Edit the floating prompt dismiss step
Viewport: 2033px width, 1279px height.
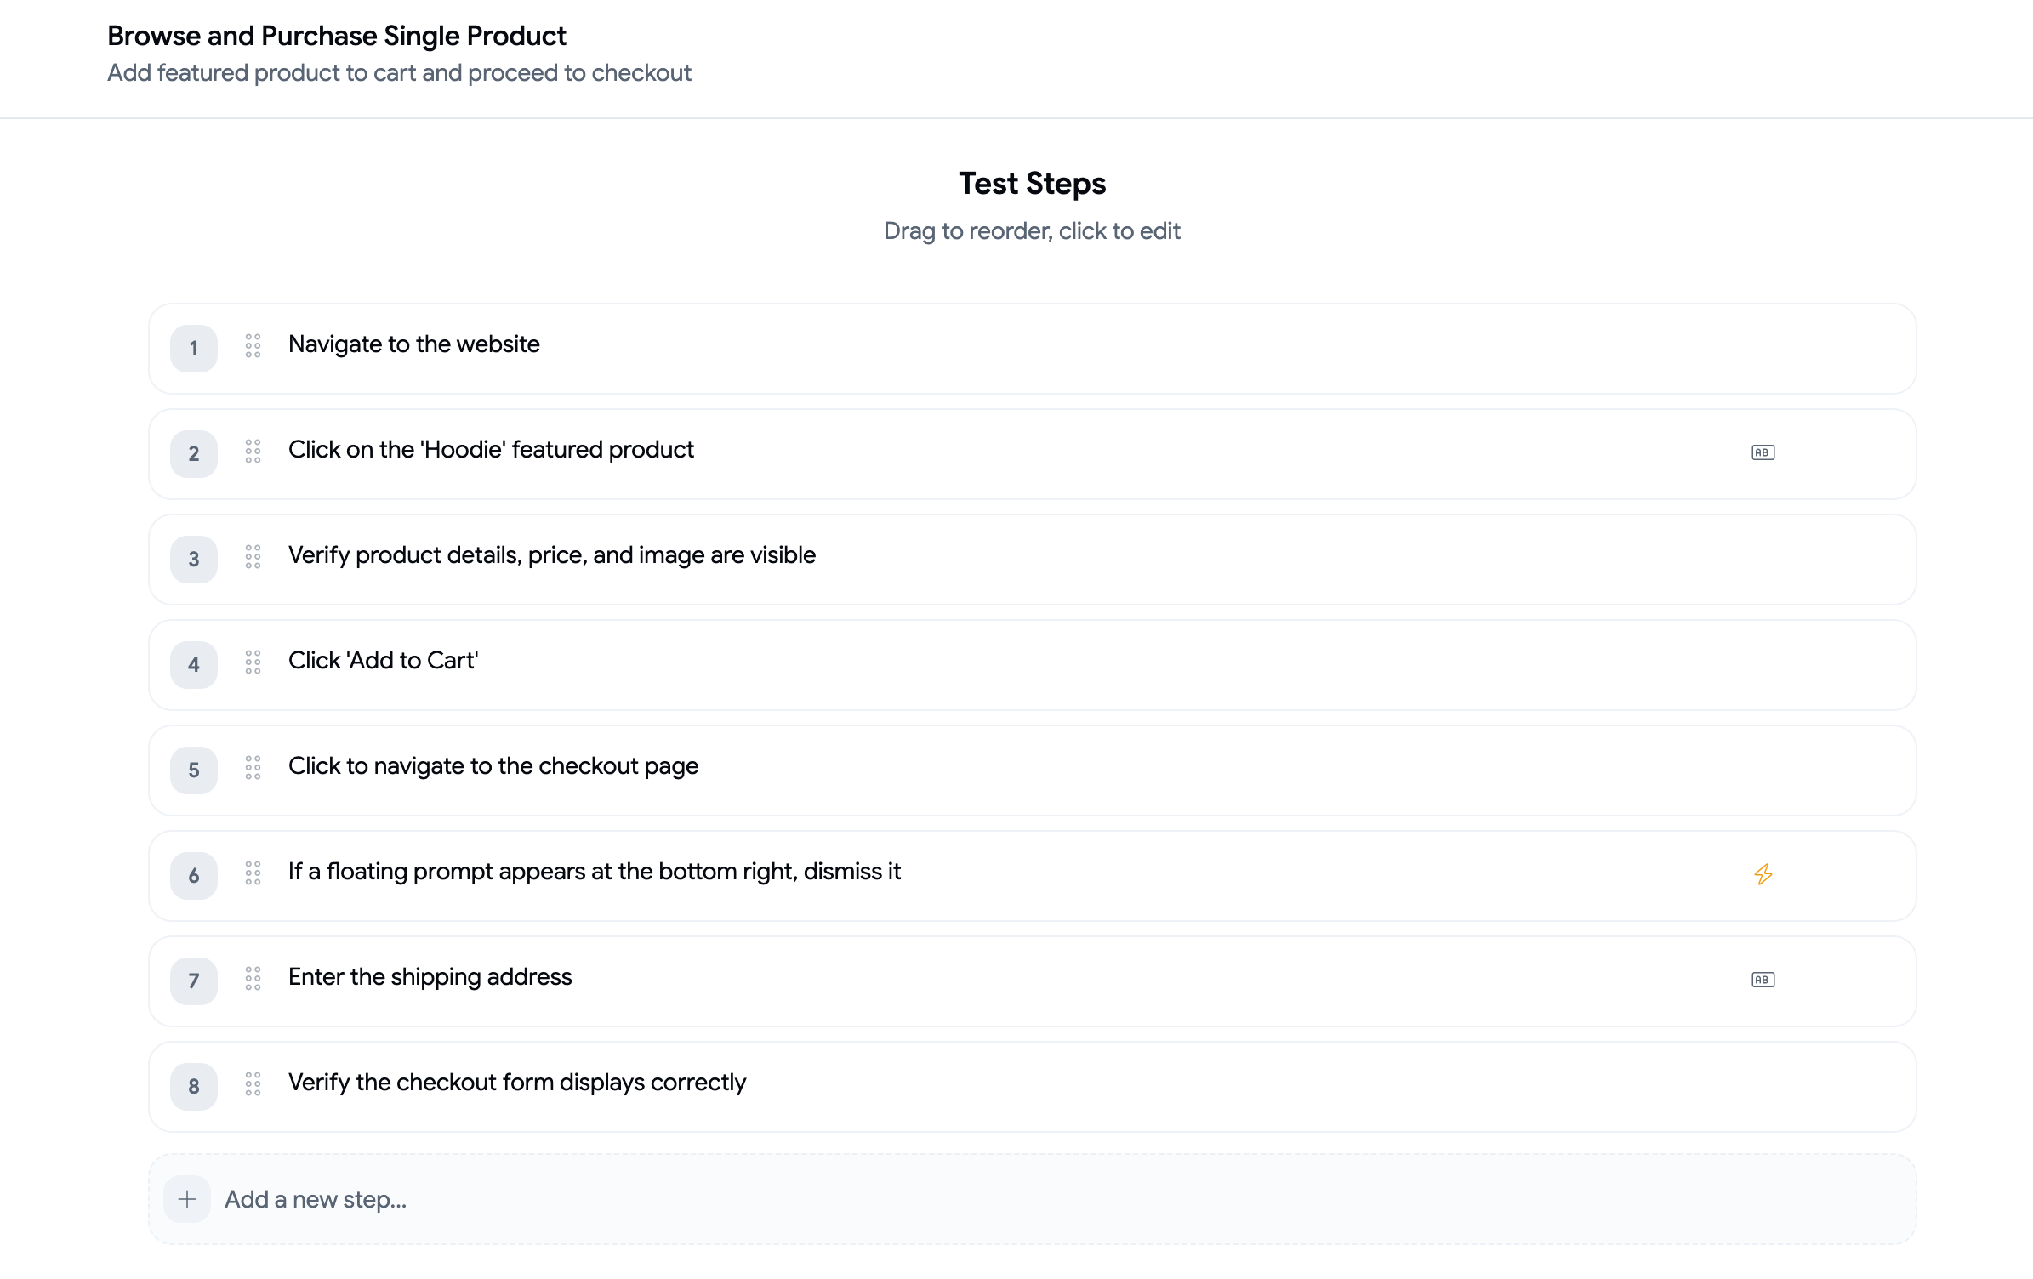pyautogui.click(x=594, y=872)
